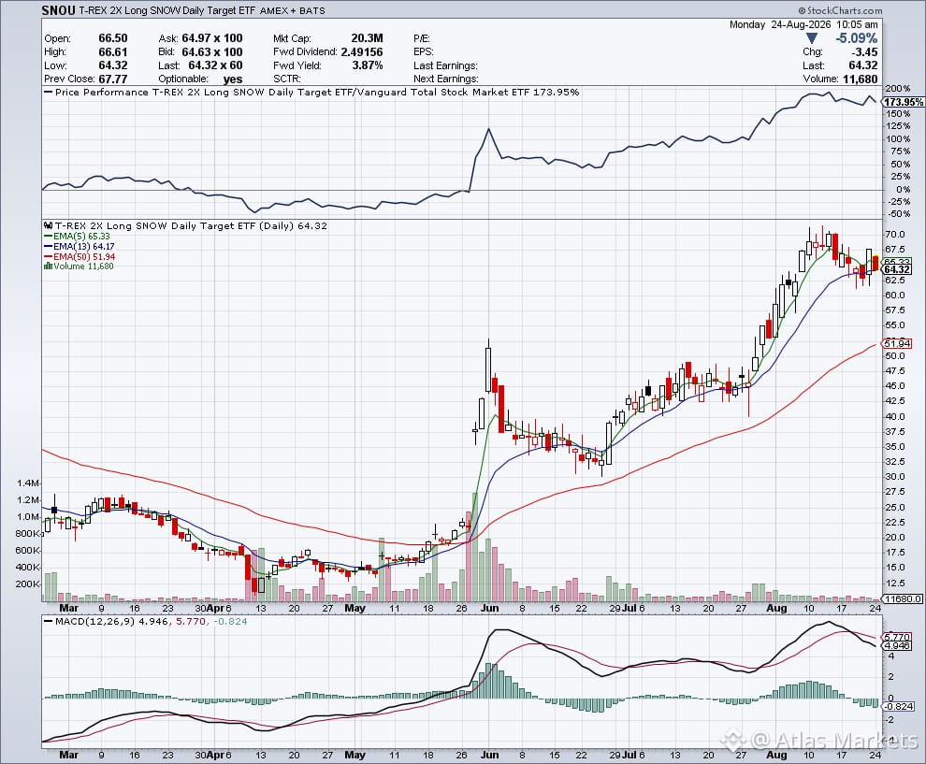Click the MACD(12,26,9) indicator label
926x764 pixels.
tap(94, 621)
